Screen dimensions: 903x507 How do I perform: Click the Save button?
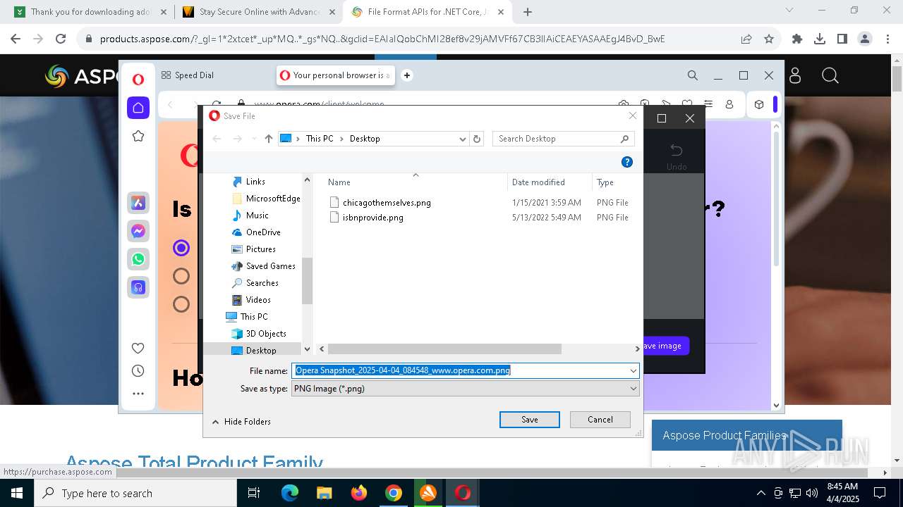coord(530,420)
